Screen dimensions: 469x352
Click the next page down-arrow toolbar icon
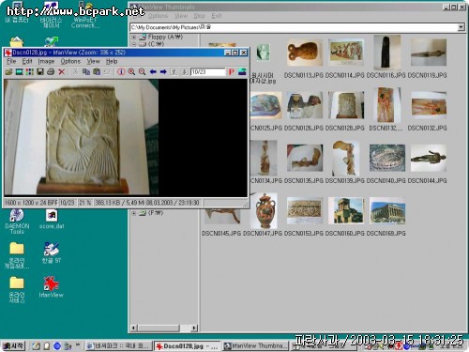[185, 72]
